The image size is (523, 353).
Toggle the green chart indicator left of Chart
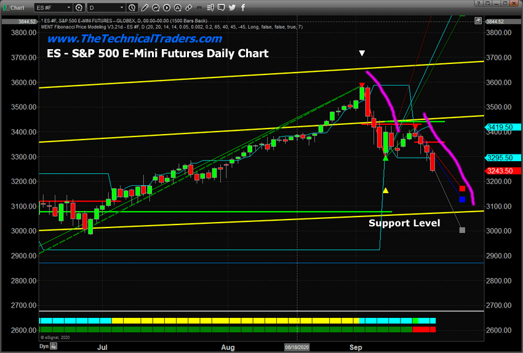pyautogui.click(x=6, y=7)
